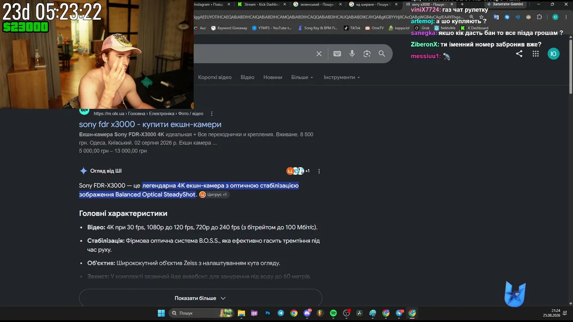Clear the Google search box text
This screenshot has width=573, height=322.
point(319,54)
